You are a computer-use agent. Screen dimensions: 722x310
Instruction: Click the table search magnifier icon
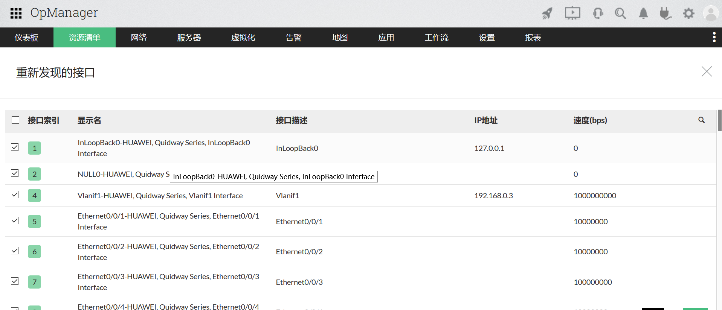[x=701, y=120]
